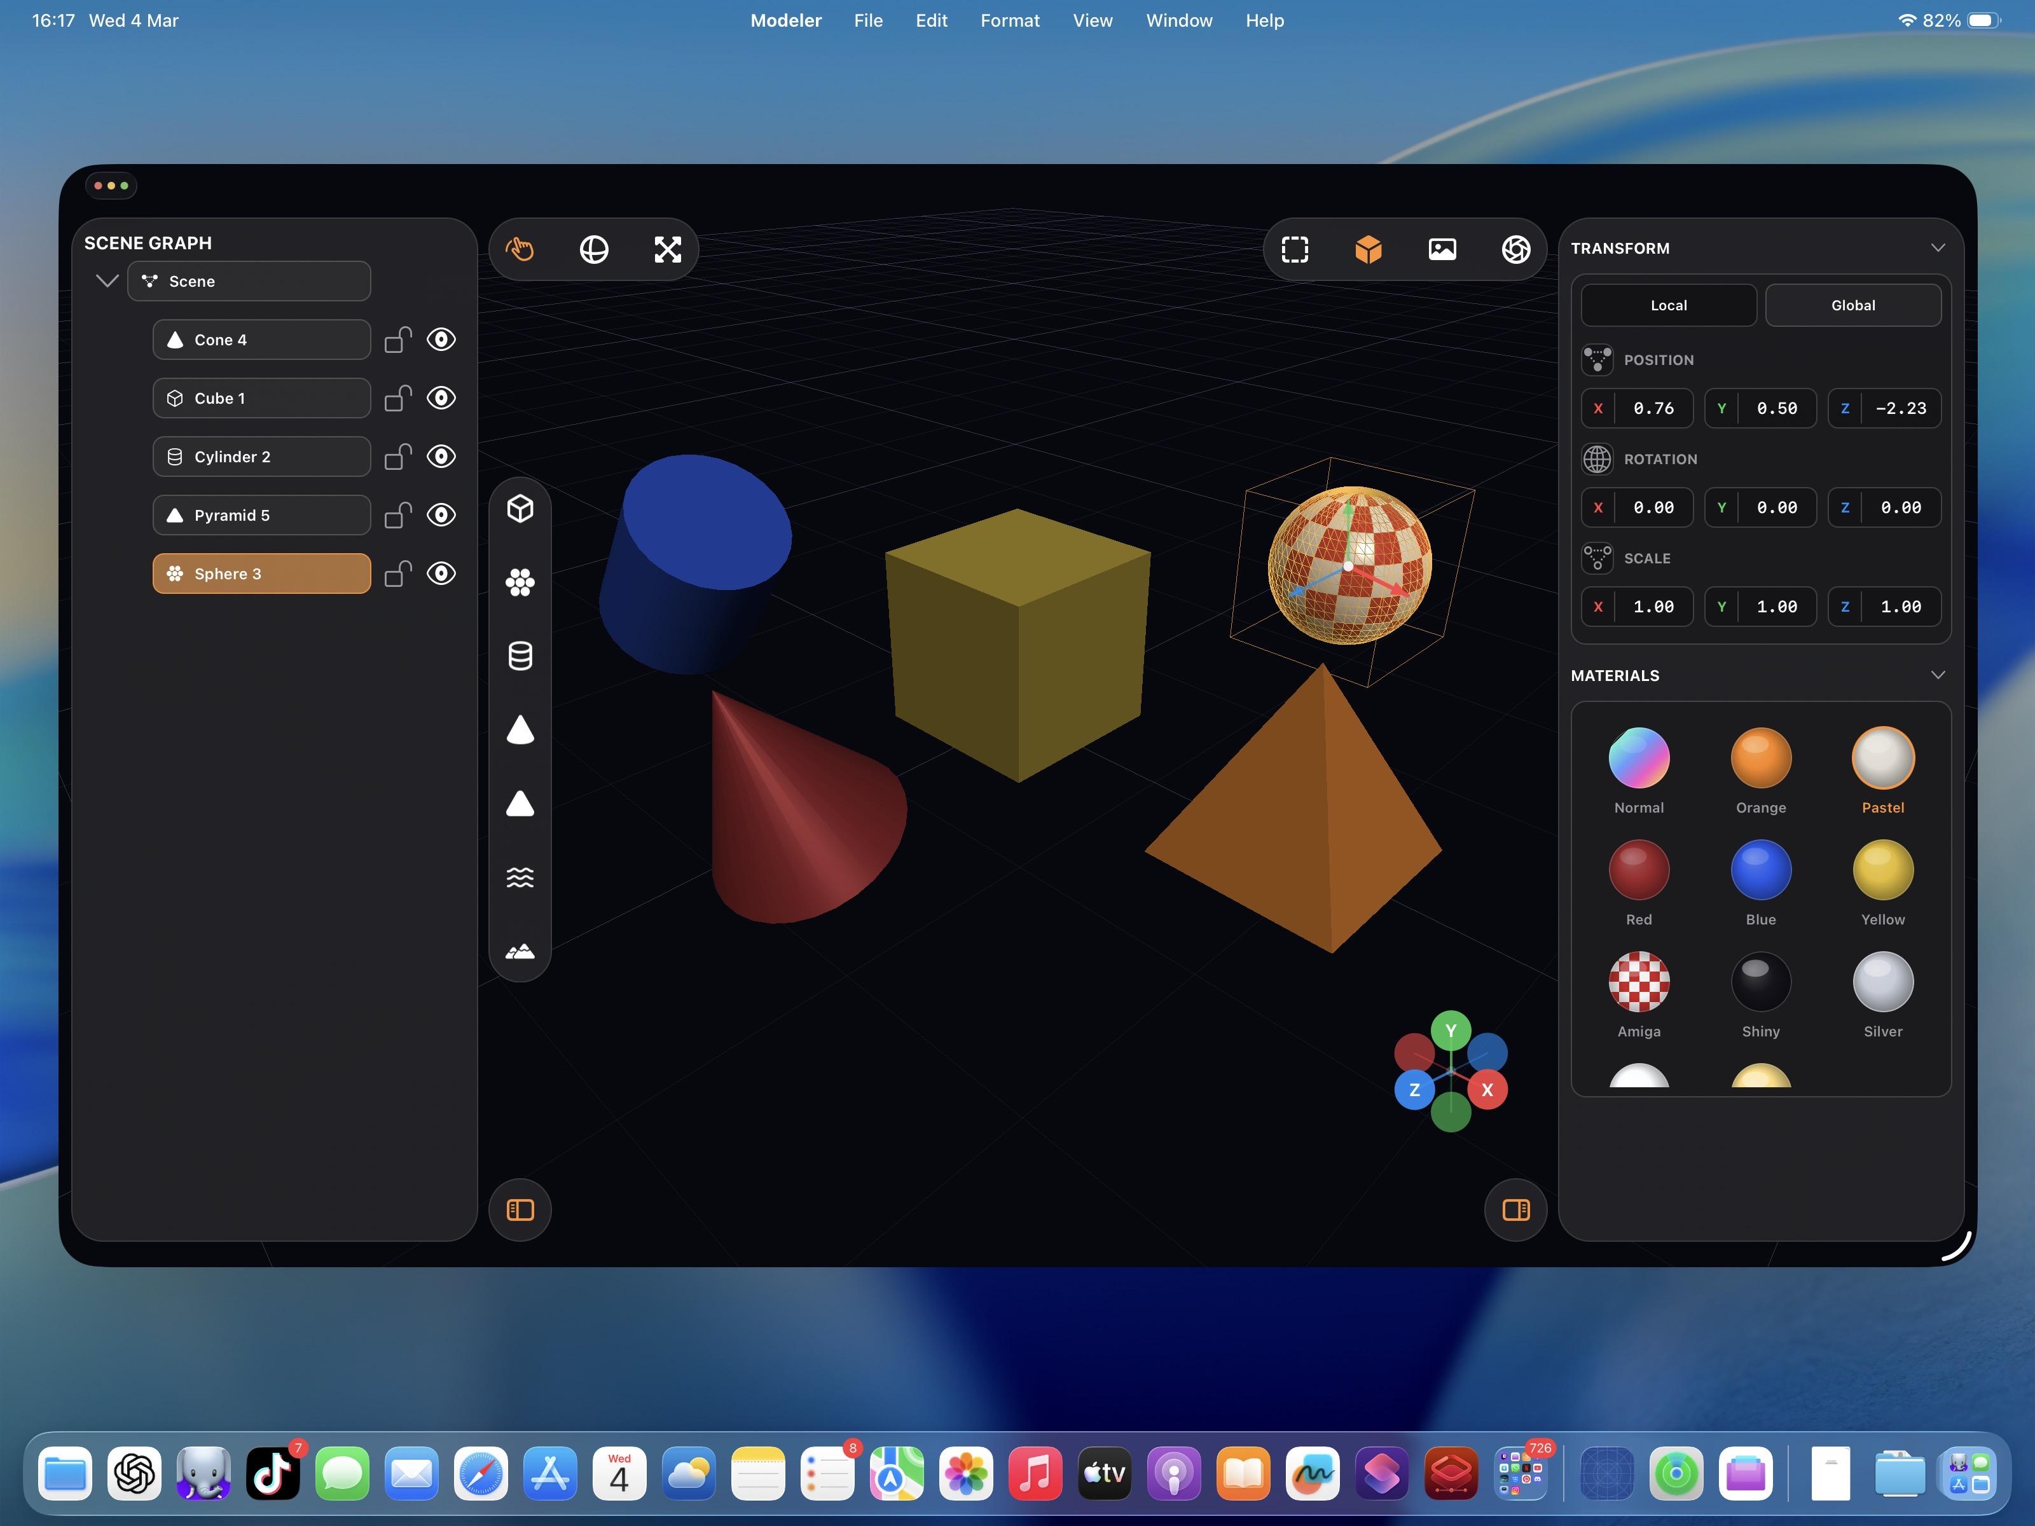The width and height of the screenshot is (2035, 1526).
Task: Apply the Shiny black material
Action: click(1761, 982)
